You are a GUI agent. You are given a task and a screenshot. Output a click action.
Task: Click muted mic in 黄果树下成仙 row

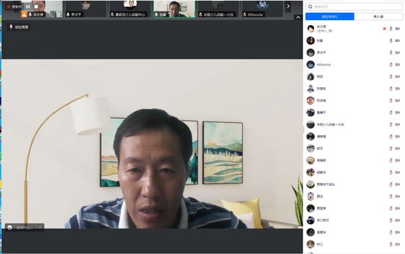point(391,184)
